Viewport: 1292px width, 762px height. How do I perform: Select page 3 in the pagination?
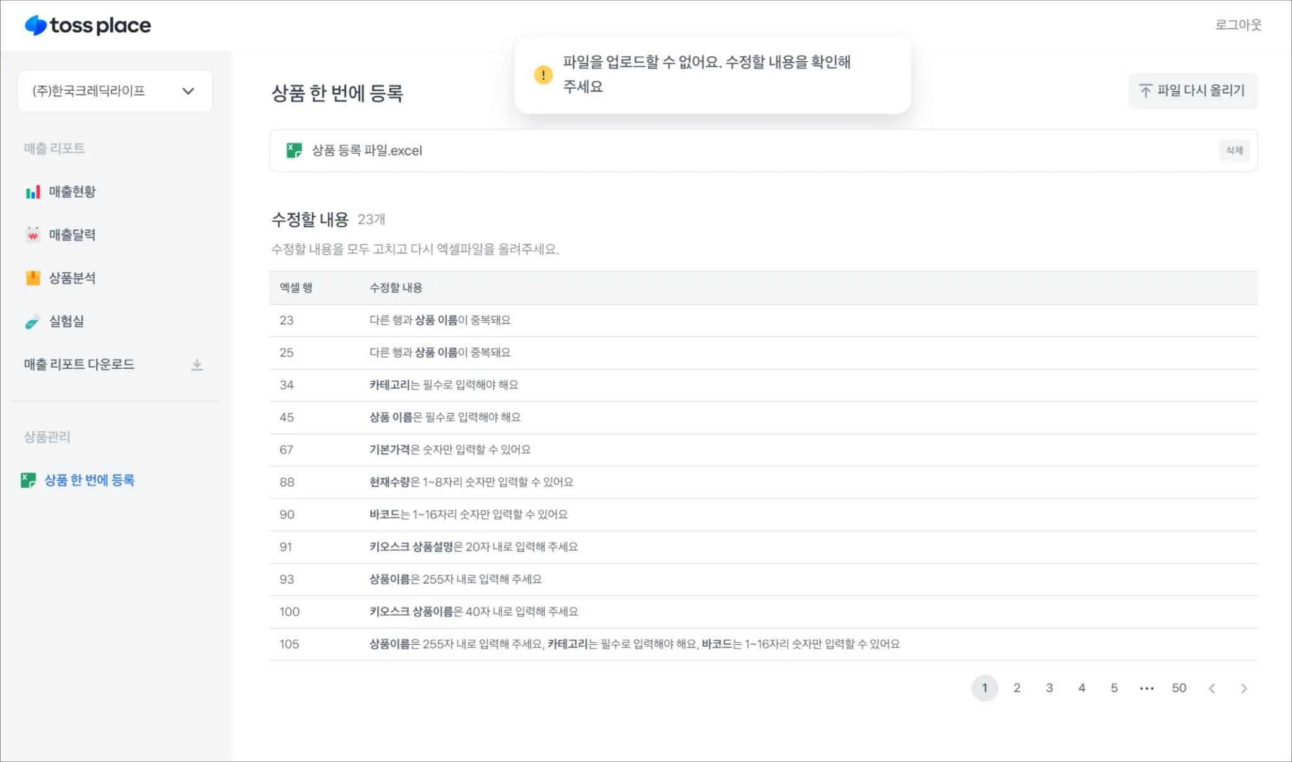point(1049,688)
